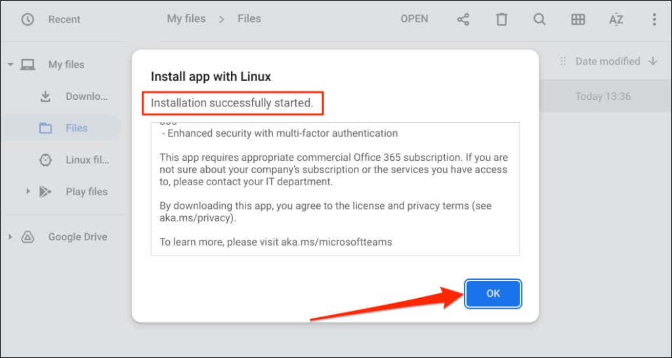Click the Linux files penguin icon
Image resolution: width=672 pixels, height=358 pixels.
pos(45,160)
